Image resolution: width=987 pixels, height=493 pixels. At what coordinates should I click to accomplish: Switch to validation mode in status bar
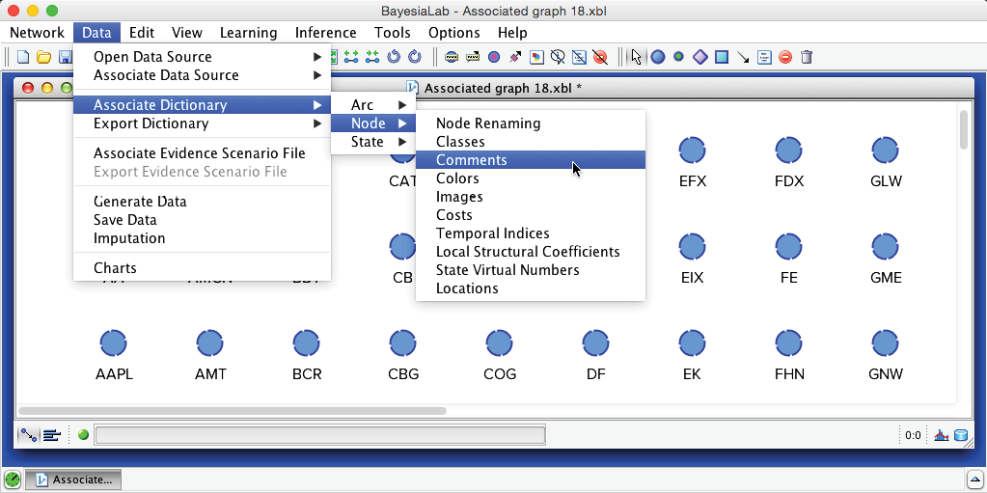[x=51, y=435]
